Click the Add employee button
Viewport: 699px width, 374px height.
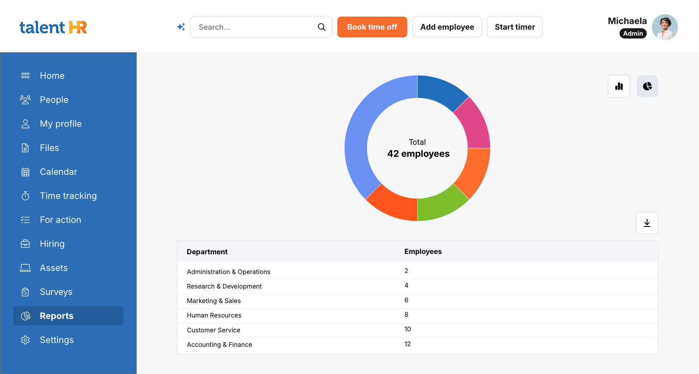point(447,27)
